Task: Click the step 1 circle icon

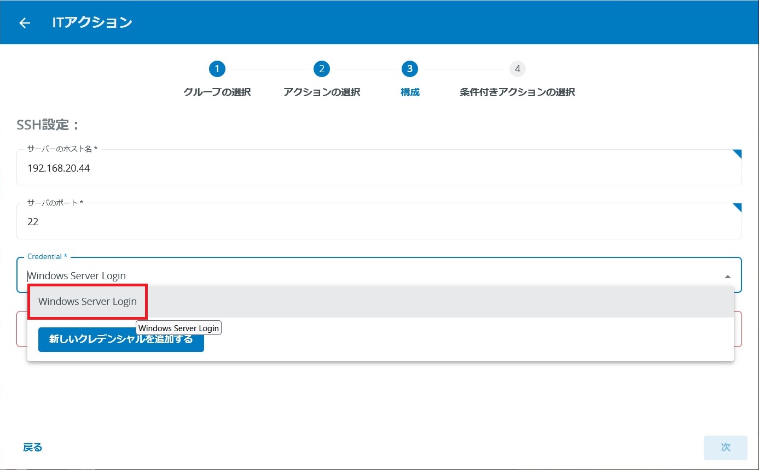Action: coord(217,69)
